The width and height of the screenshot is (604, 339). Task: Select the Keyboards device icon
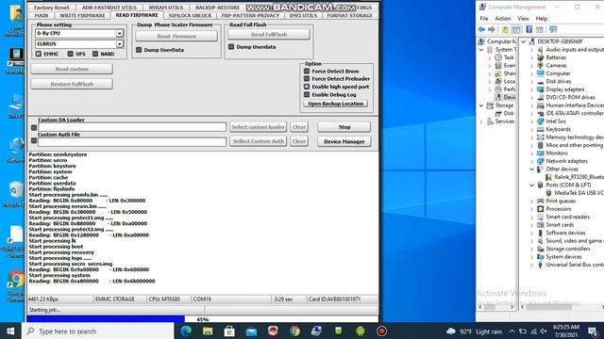point(541,129)
